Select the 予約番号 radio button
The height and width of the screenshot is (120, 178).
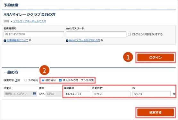coord(25,80)
